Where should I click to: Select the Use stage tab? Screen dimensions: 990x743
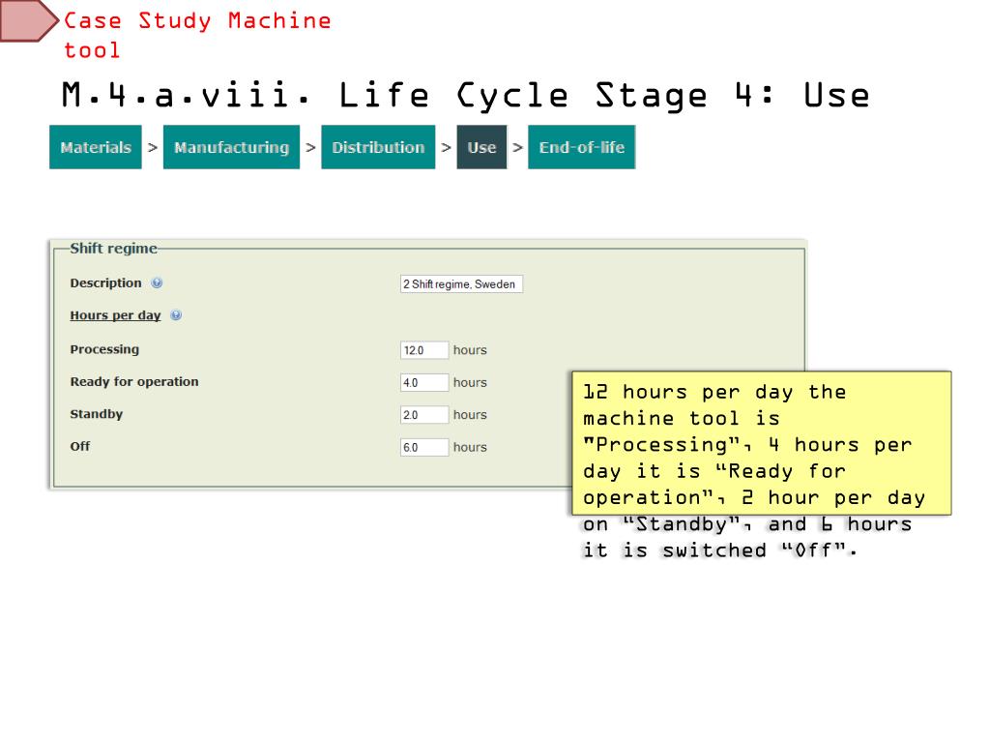[x=481, y=147]
